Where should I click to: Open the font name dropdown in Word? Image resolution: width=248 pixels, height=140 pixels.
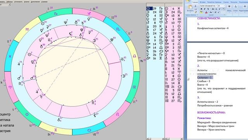pyautogui.click(x=217, y=6)
